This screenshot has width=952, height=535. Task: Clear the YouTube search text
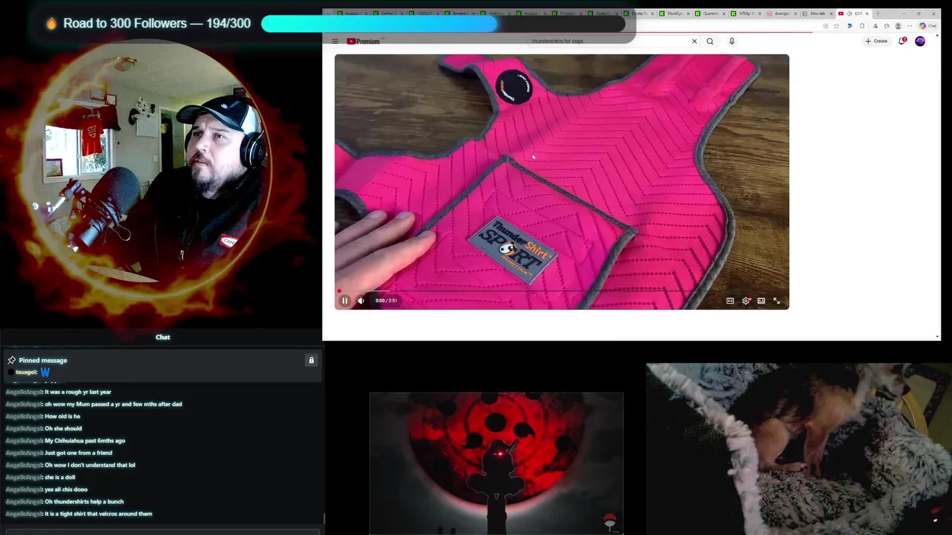[695, 42]
